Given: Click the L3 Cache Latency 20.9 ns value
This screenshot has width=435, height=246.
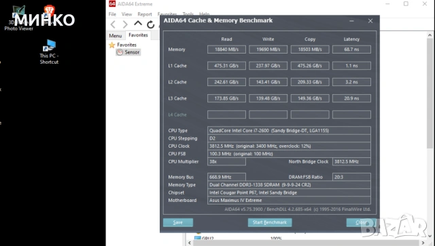Looking at the screenshot, I should (351, 98).
